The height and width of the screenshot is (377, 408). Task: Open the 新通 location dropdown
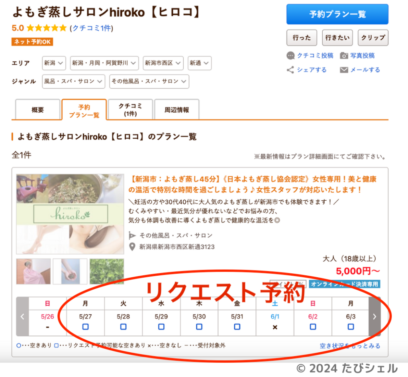[x=199, y=63]
